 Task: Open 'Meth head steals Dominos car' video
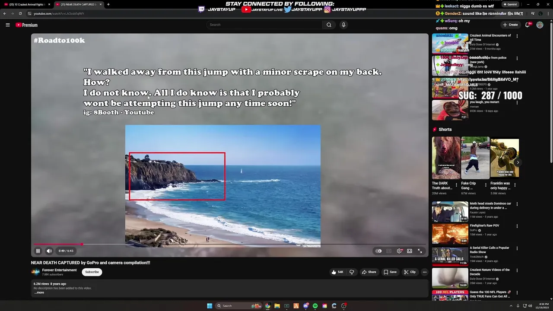pyautogui.click(x=450, y=212)
